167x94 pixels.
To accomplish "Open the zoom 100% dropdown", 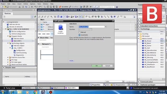I will (x=123, y=81).
